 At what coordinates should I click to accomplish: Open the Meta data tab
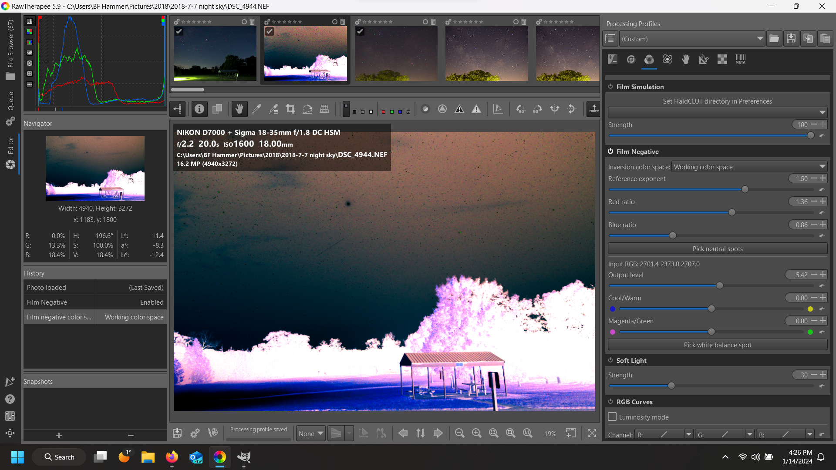click(740, 60)
